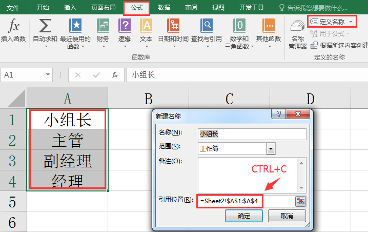The height and width of the screenshot is (232, 368).
Task: Click the Cancel (取消) button
Action: (287, 216)
